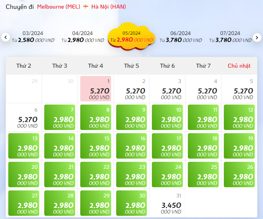Switch to the 06/2024 month tab

coord(181,37)
